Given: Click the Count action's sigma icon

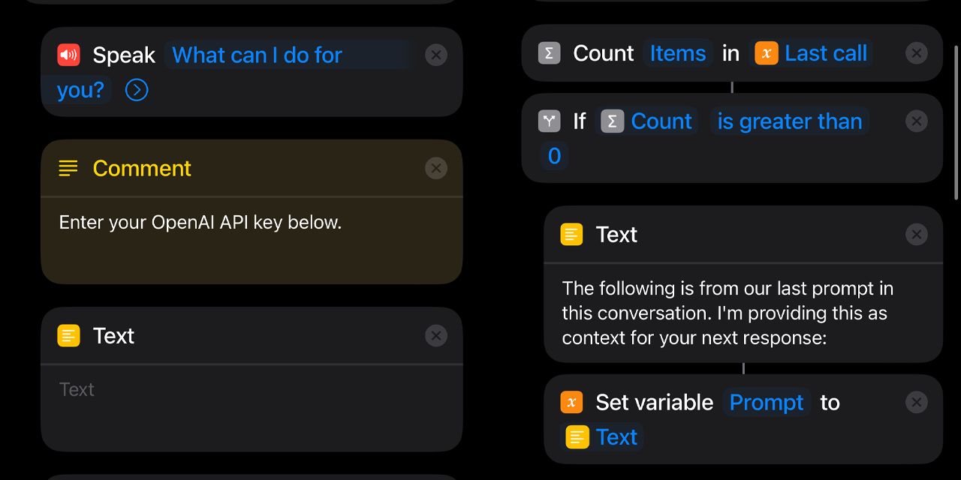Looking at the screenshot, I should coord(549,52).
